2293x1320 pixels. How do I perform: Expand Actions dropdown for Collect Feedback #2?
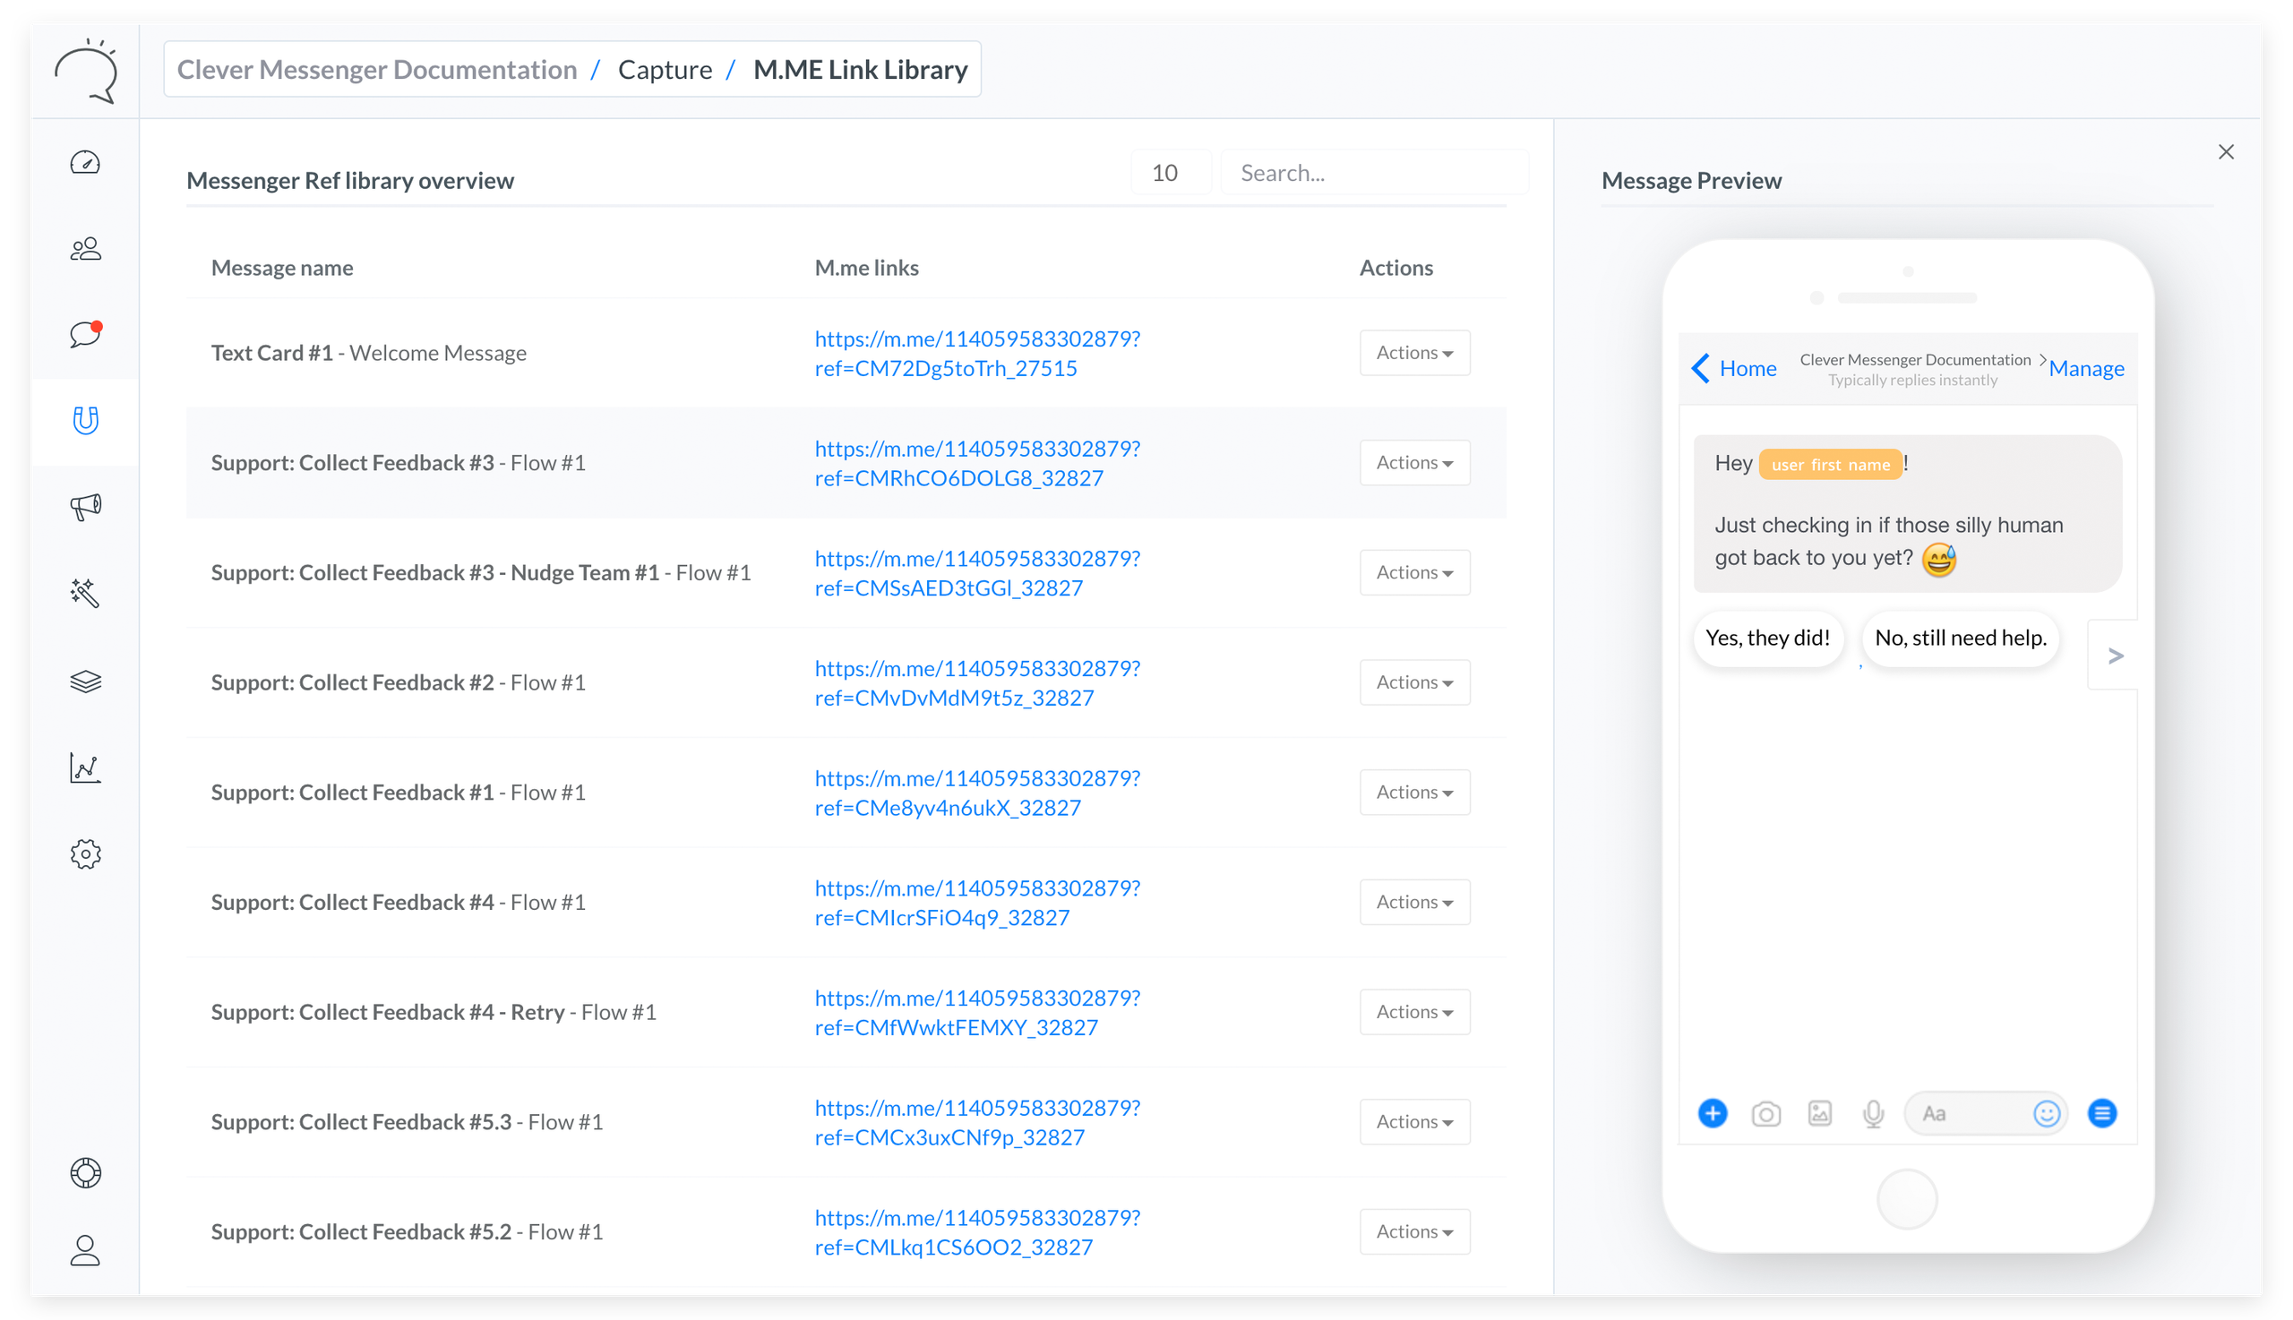(1413, 682)
